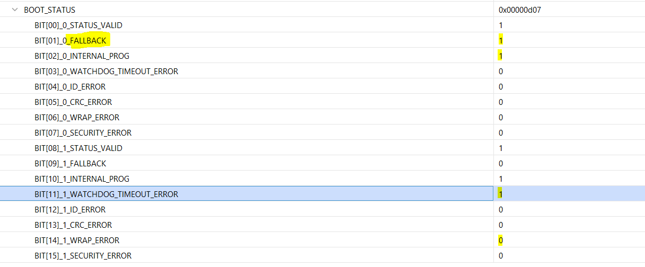Viewport: 645px width, 267px height.
Task: Click the value cell of BIT[01]_0_FALLBACK
Action: pos(501,40)
